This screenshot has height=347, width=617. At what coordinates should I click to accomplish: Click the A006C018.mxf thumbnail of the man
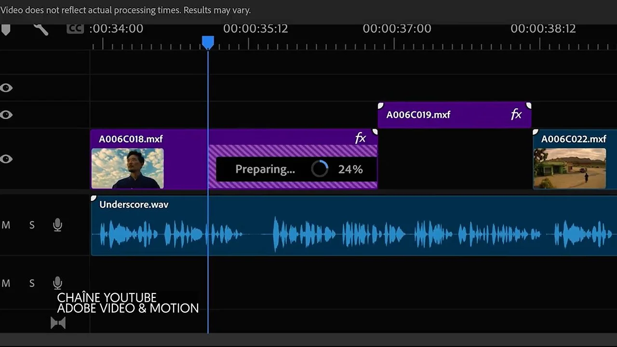pos(128,168)
